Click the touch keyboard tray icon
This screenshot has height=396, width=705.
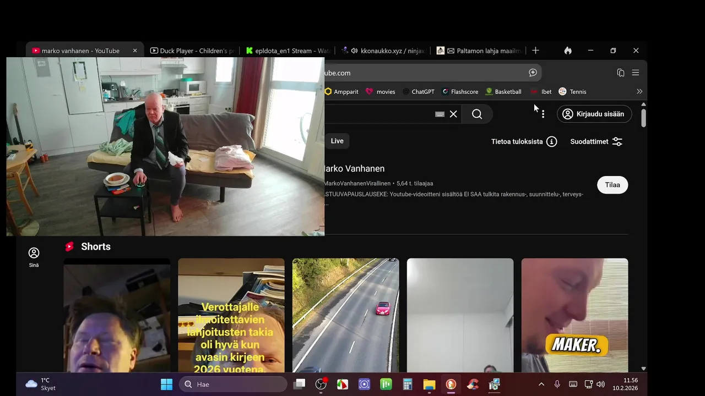pos(573,384)
